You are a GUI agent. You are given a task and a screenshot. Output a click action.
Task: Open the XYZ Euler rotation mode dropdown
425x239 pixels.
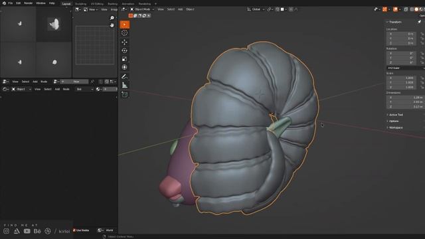coord(406,68)
